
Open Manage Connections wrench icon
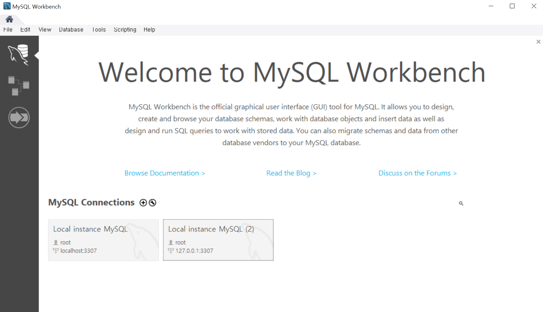coord(152,203)
